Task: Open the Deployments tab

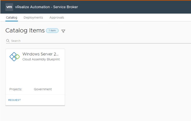Action: pos(33,17)
